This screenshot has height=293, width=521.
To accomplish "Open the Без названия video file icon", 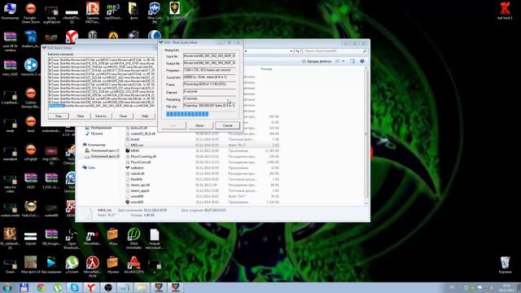I will click(x=51, y=265).
